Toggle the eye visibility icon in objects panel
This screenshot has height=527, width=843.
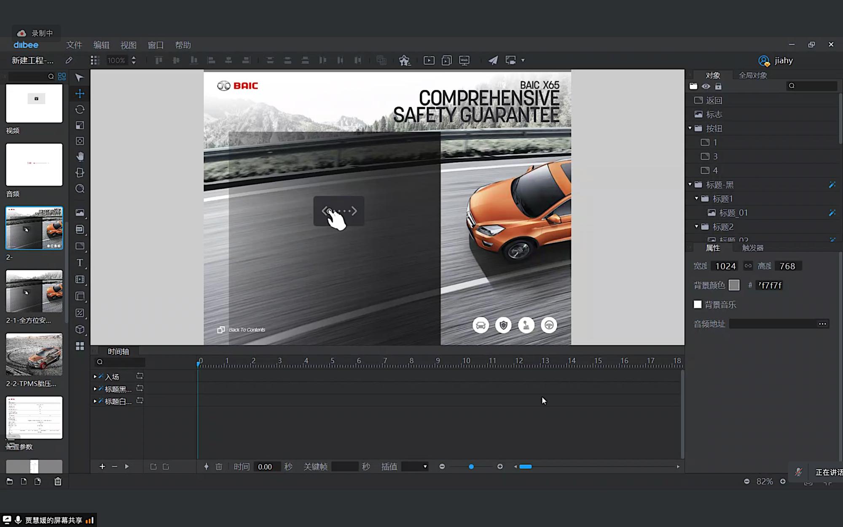(x=706, y=86)
